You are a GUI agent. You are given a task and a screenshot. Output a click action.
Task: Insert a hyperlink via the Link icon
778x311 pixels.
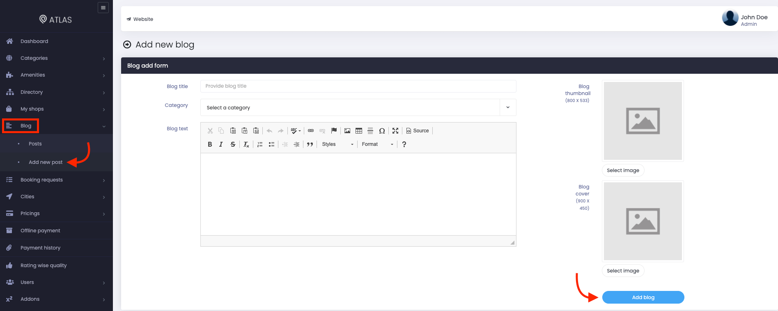[x=311, y=131]
